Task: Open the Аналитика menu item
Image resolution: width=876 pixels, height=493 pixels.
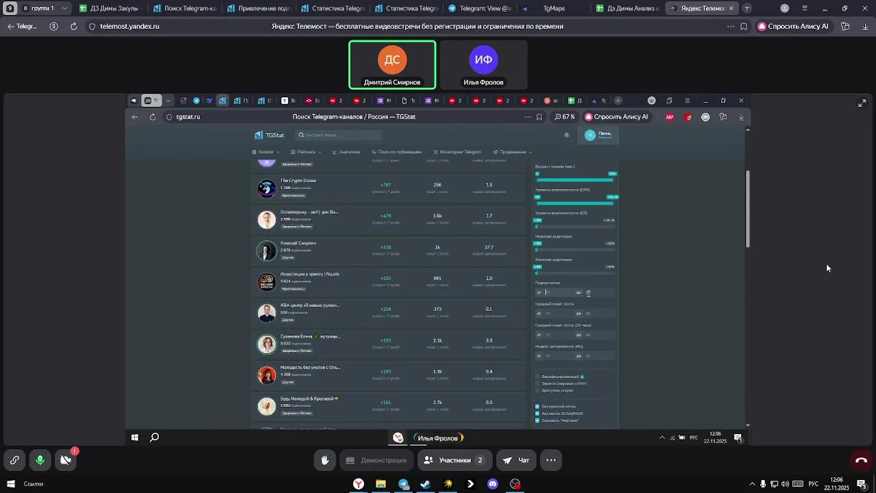Action: [346, 152]
